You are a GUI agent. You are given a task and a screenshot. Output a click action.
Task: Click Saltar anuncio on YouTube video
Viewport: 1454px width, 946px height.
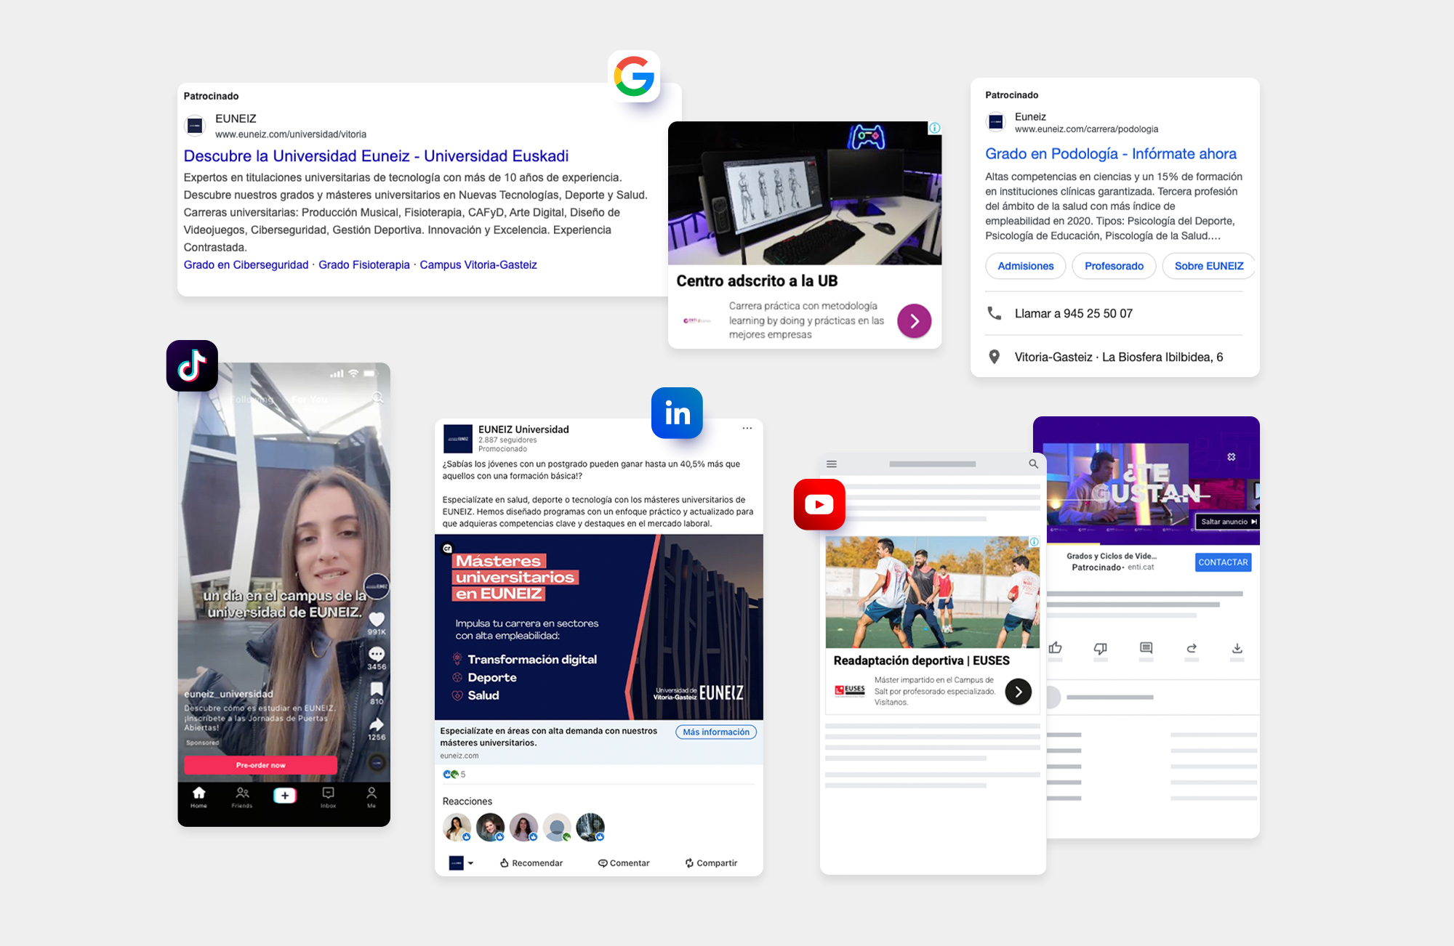tap(1229, 522)
